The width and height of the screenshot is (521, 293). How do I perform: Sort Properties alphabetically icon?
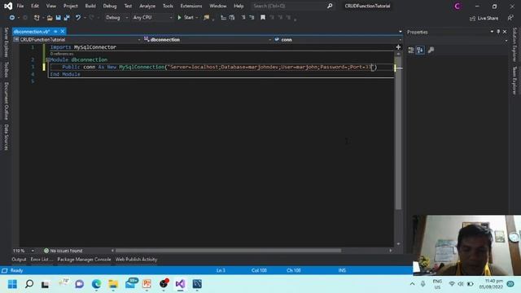pyautogui.click(x=420, y=50)
